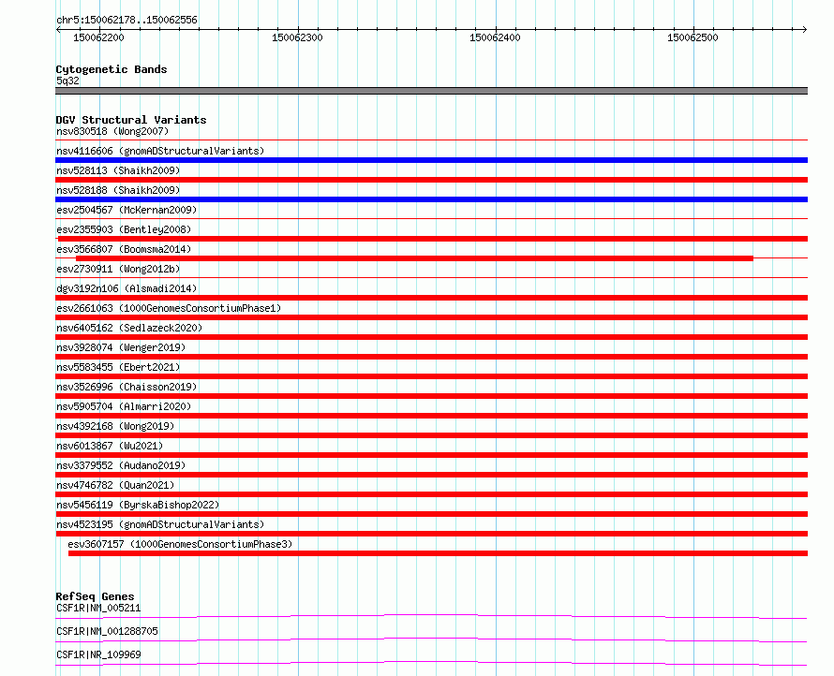Viewport: 834px width, 676px height.
Task: Select the red bar under esv2355903
Action: click(431, 239)
